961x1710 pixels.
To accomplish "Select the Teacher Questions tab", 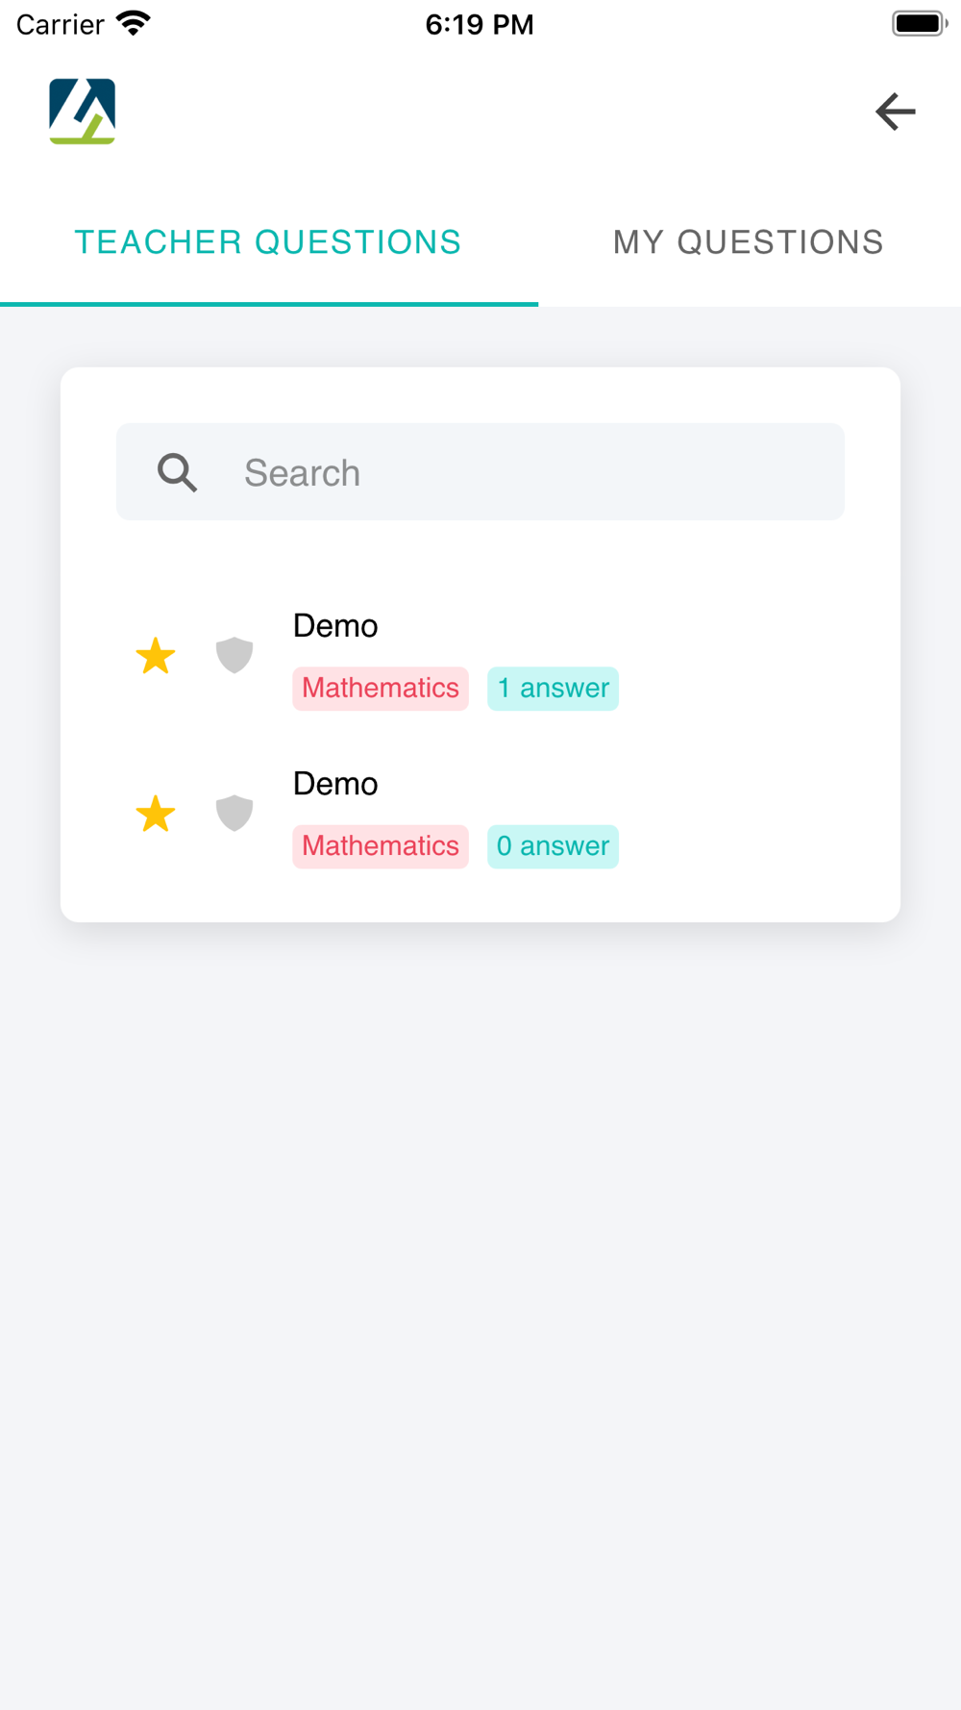I will point(268,242).
